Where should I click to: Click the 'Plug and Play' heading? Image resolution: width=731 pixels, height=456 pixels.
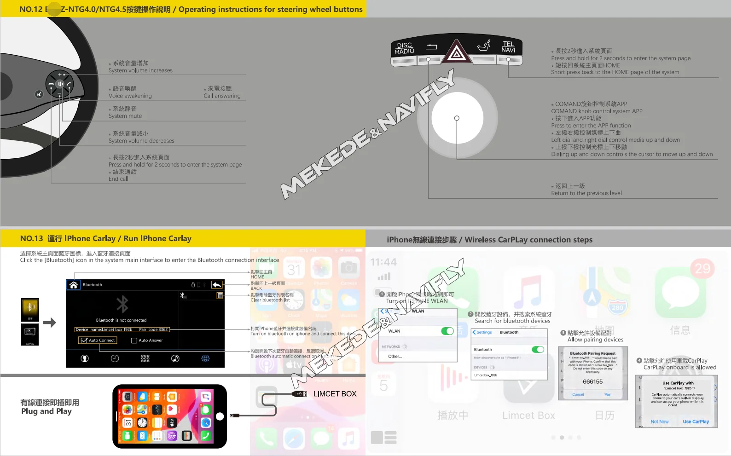click(x=46, y=411)
